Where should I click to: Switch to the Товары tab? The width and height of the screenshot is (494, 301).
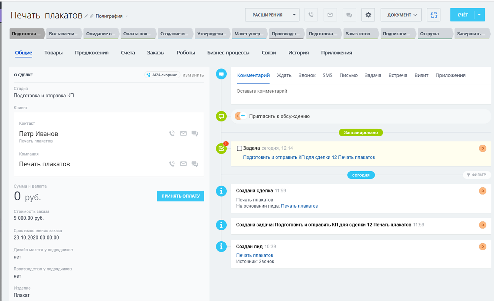[x=53, y=53]
